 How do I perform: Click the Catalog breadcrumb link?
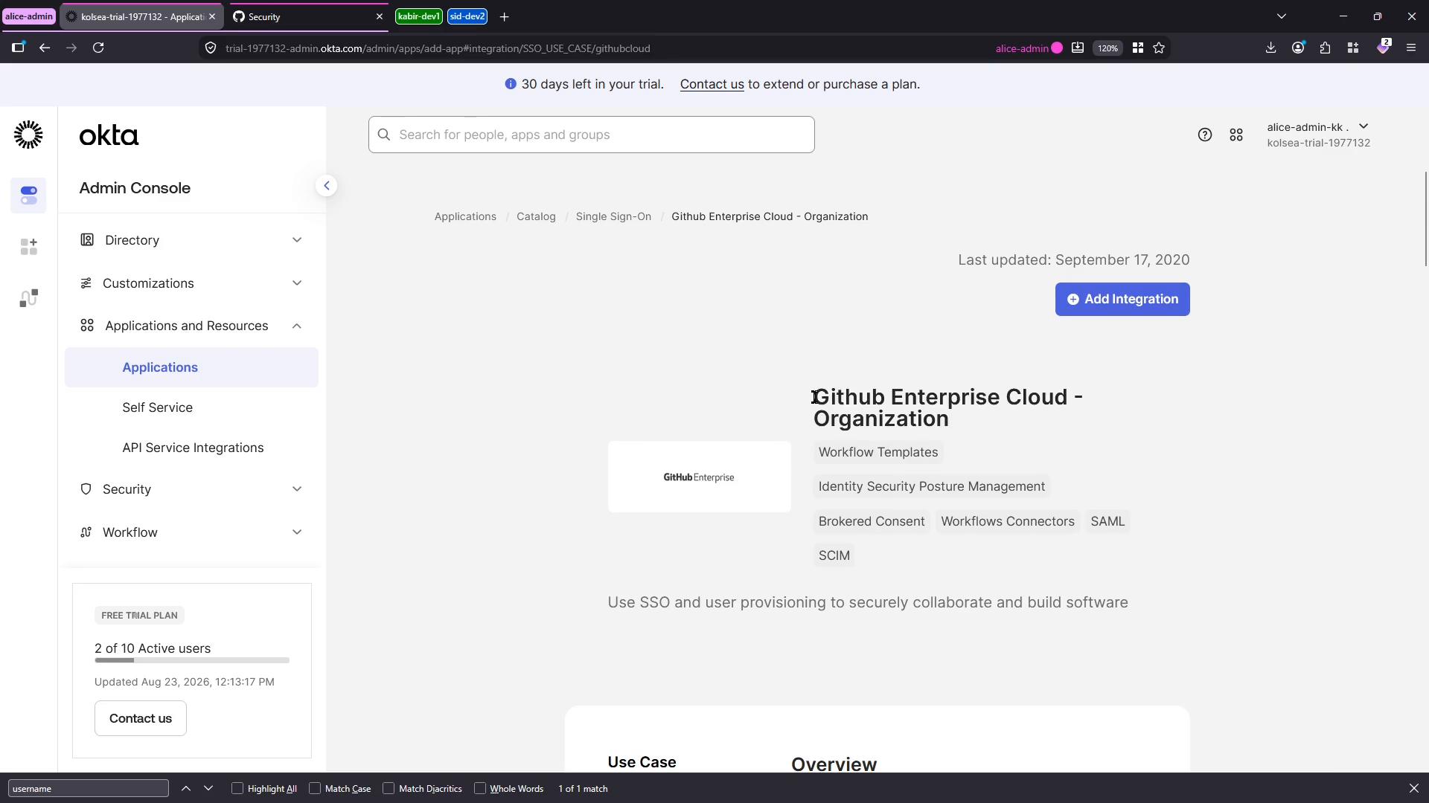click(536, 216)
